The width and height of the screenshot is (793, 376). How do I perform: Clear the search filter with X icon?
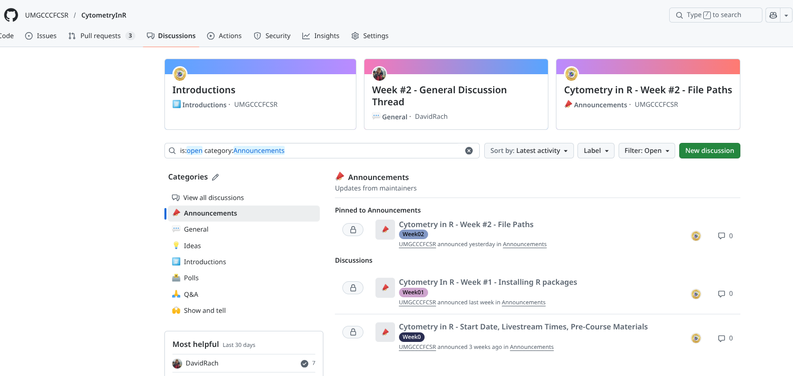point(469,151)
